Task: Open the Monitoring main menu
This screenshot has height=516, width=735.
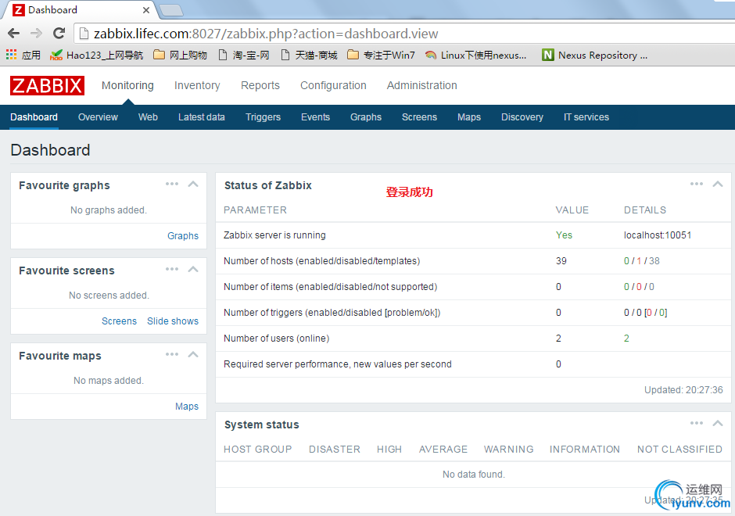Action: (x=127, y=85)
